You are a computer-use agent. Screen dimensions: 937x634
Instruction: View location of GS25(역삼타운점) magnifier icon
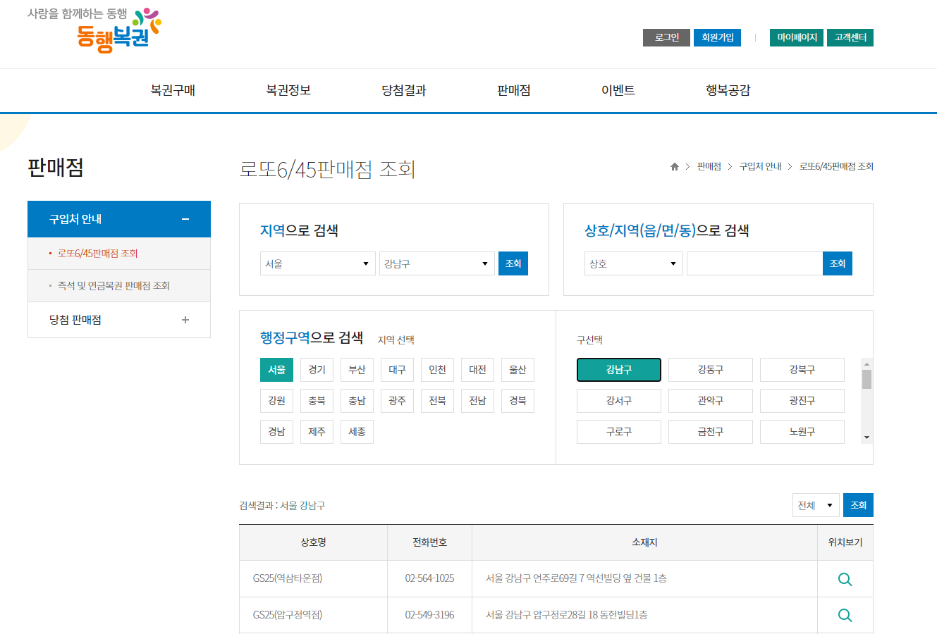pos(845,579)
